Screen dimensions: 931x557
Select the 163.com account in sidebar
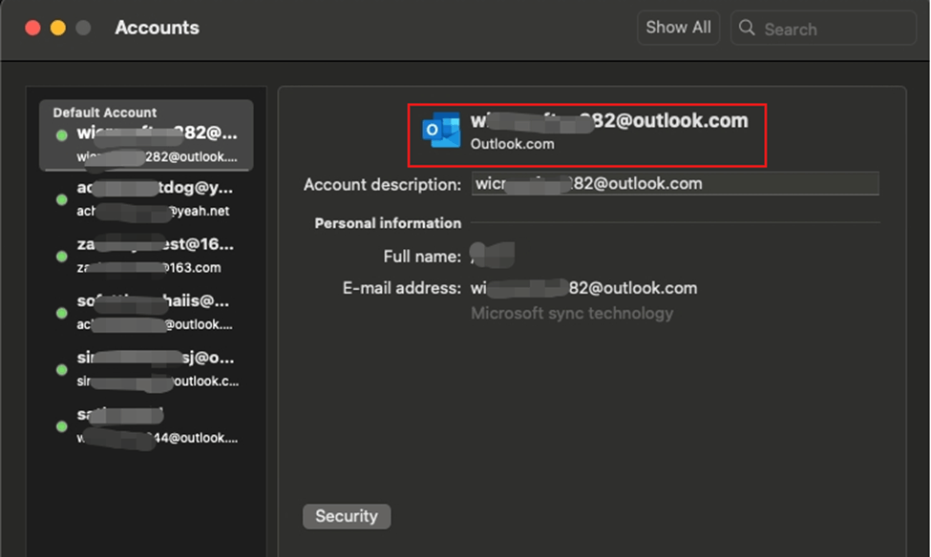(x=146, y=256)
